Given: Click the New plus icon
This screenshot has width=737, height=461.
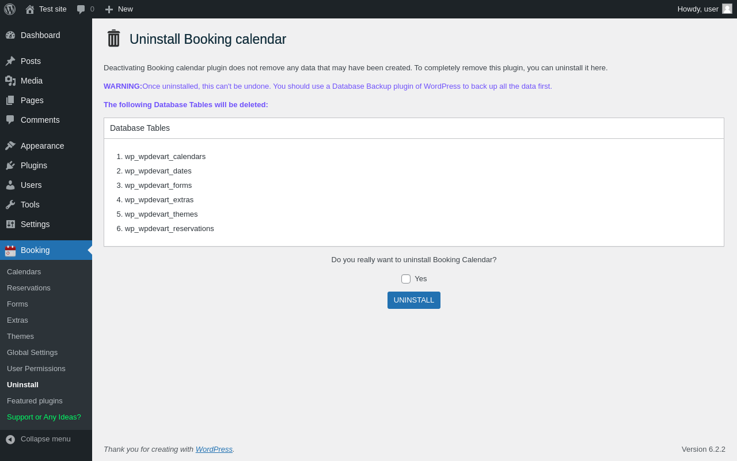Looking at the screenshot, I should [x=109, y=9].
